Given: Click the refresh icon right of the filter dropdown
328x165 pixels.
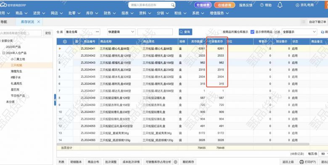Looking at the screenshot, I should (x=323, y=32).
